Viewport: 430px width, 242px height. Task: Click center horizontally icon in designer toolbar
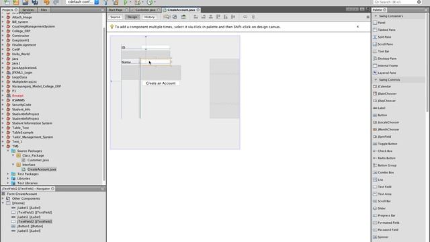click(210, 17)
